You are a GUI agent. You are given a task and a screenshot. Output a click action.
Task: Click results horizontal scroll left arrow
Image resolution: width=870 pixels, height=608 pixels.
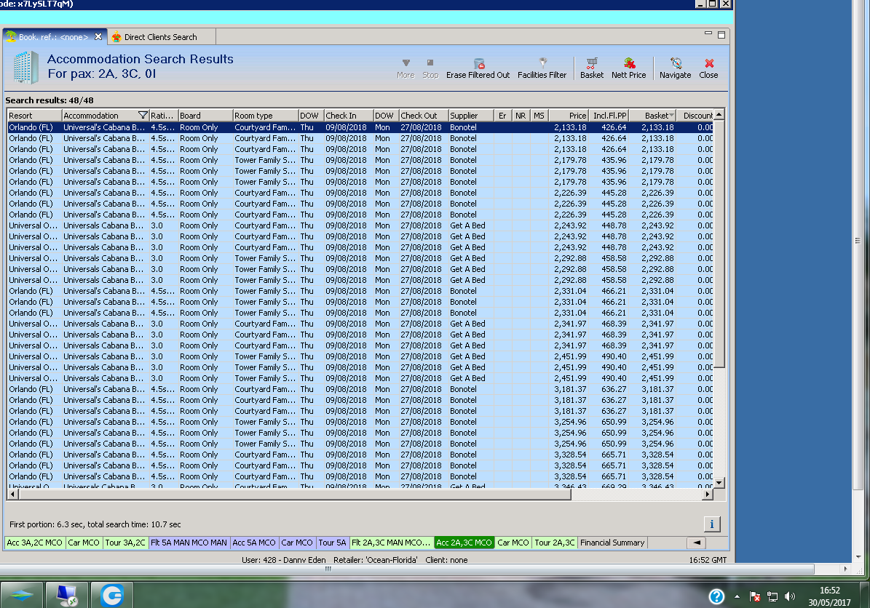point(13,494)
